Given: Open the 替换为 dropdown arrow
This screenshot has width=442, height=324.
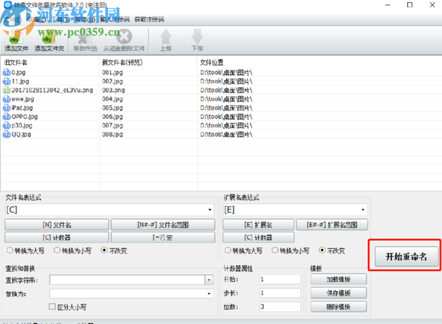Looking at the screenshot, I should tap(209, 293).
